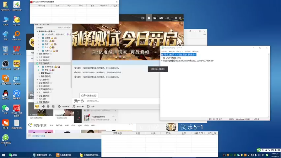The height and width of the screenshot is (158, 281).
Task: Click the yellow YY mascot icon in toolbar
Action: 37,106
